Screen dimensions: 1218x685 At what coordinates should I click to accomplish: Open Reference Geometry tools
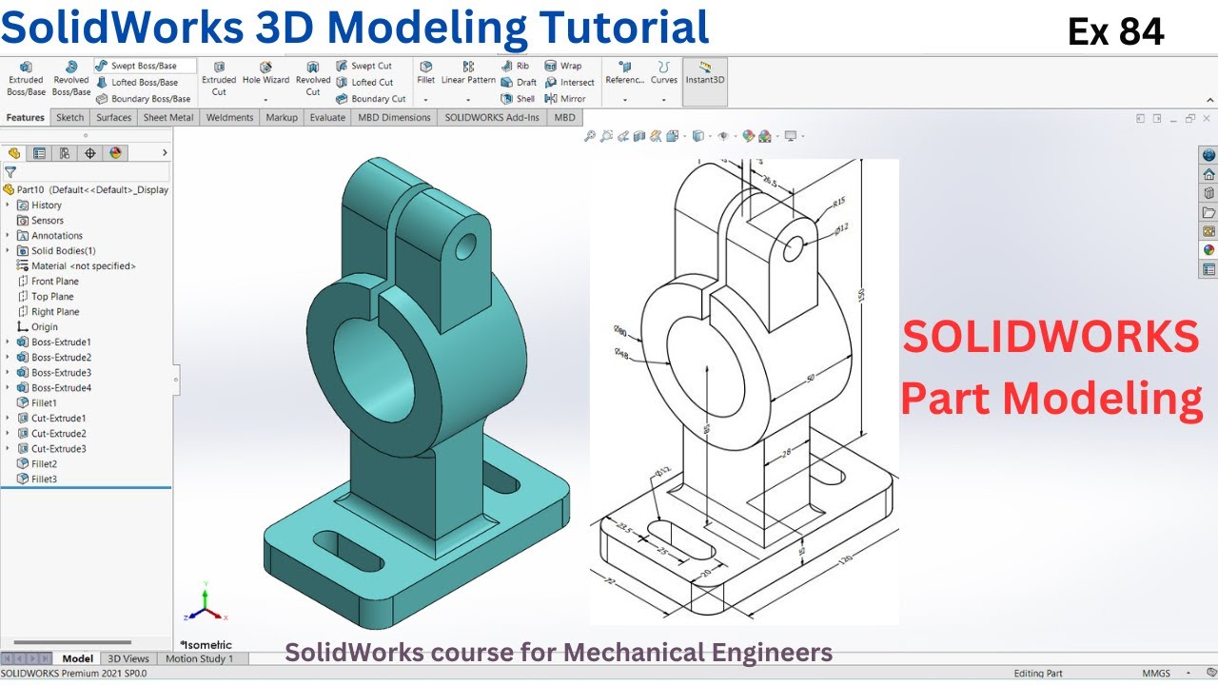tap(625, 73)
